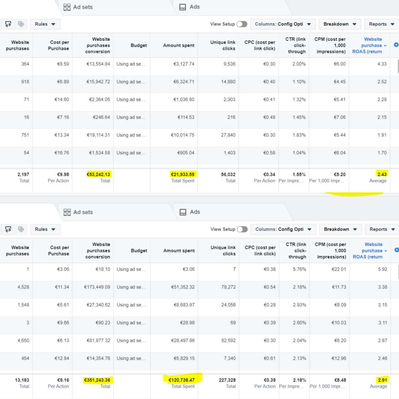This screenshot has height=399, width=399.
Task: Switch to the Ads tab in the upper panel
Action: (x=190, y=7)
